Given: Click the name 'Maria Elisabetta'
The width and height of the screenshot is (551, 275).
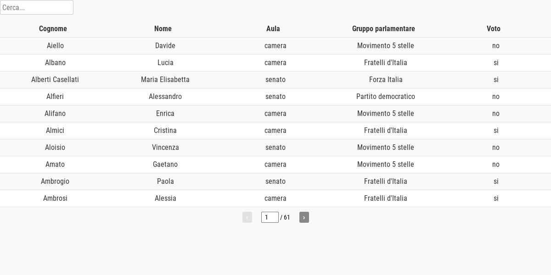Looking at the screenshot, I should tap(165, 80).
